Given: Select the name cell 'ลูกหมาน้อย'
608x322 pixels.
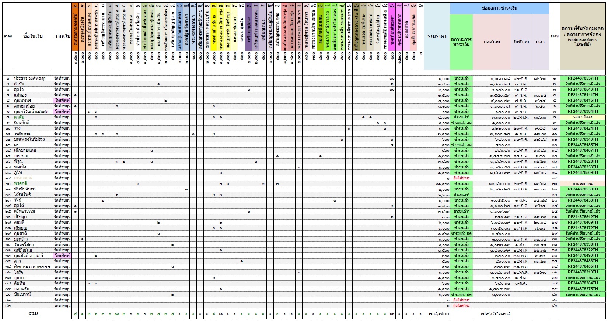Looking at the screenshot, I should coord(33,106).
